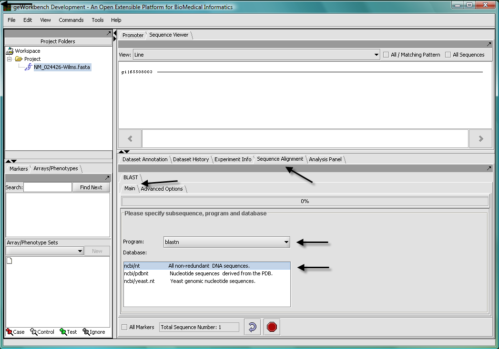Click the blank page icon in Array/Phenotype list
The image size is (499, 349).
pos(9,260)
